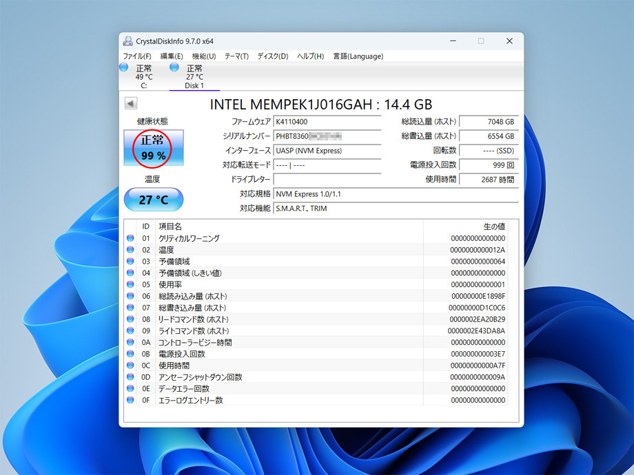The image size is (634, 475).
Task: Click the INTEL MEMPEK1J016GAH model title
Action: (321, 105)
